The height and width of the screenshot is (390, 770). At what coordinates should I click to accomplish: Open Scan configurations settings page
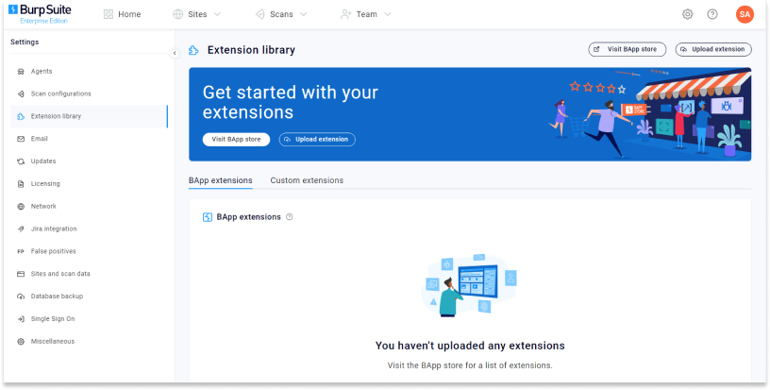pos(89,93)
